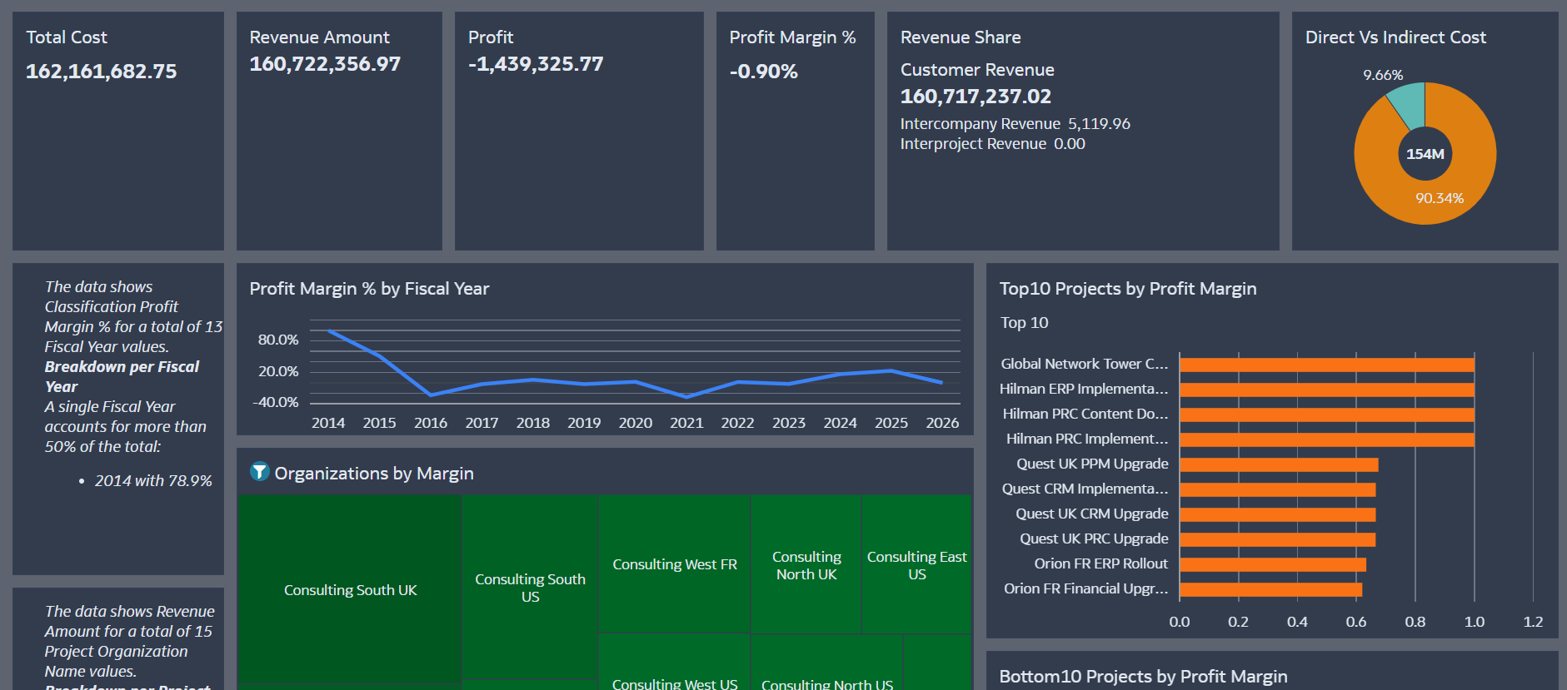1567x690 pixels.
Task: Click the 80.0% y-axis label
Action: click(278, 340)
